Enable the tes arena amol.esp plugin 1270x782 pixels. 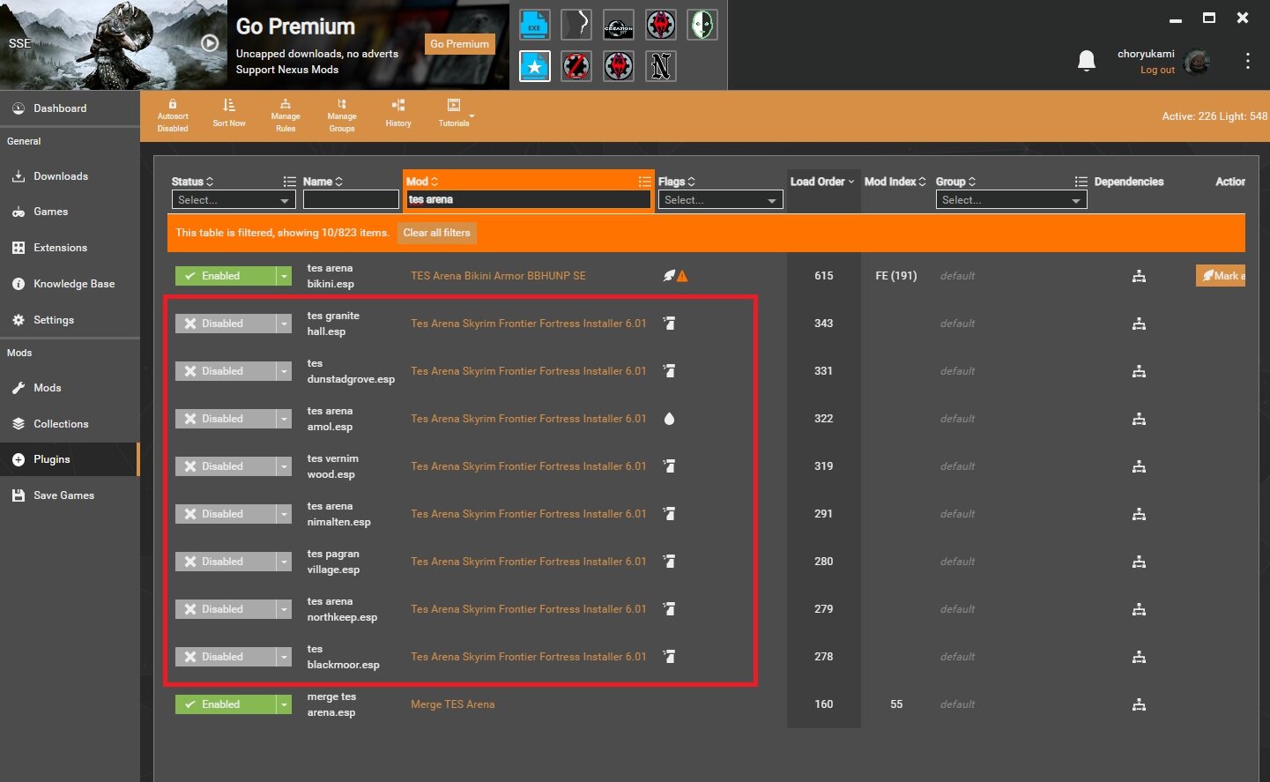(226, 419)
